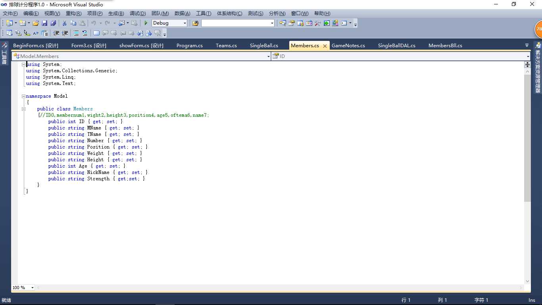Click the Save All icon

click(53, 23)
